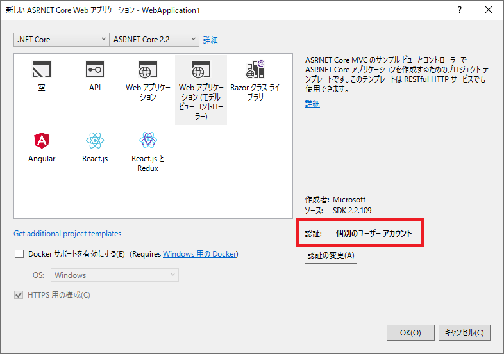
Task: Open 詳細 link next to version dropdown
Action: click(x=210, y=40)
